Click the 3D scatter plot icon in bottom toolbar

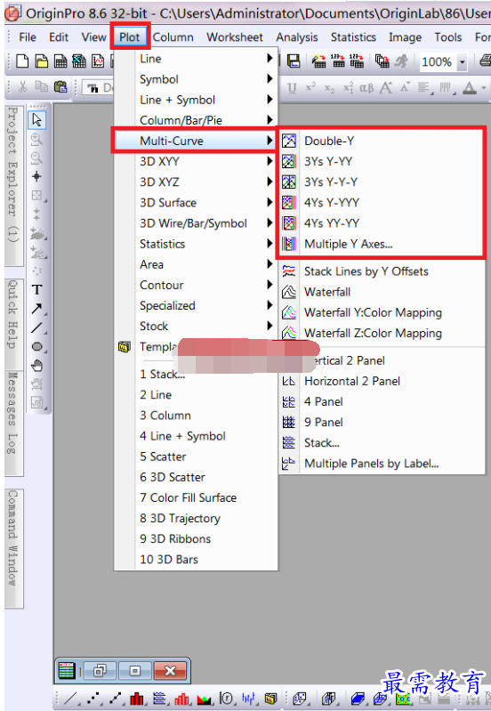299,699
